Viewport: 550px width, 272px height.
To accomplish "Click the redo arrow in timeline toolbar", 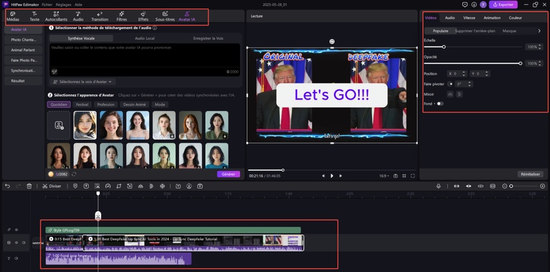I will [x=19, y=186].
